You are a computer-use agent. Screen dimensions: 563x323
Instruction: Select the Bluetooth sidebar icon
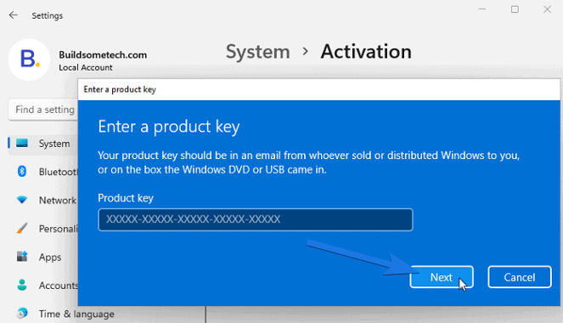click(22, 172)
